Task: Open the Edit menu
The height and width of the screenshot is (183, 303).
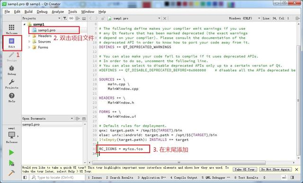Action: coord(17,11)
